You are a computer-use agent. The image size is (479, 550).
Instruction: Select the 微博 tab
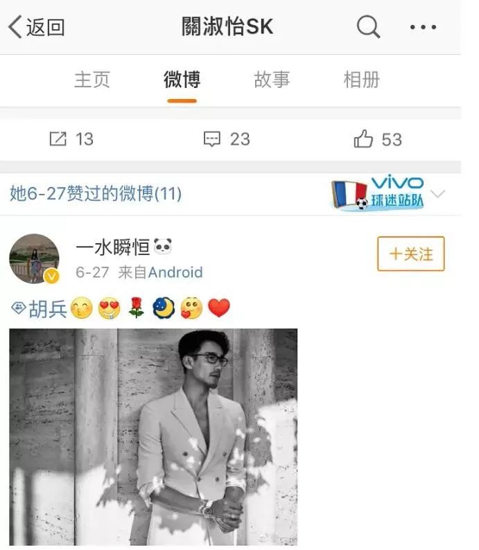coord(182,80)
